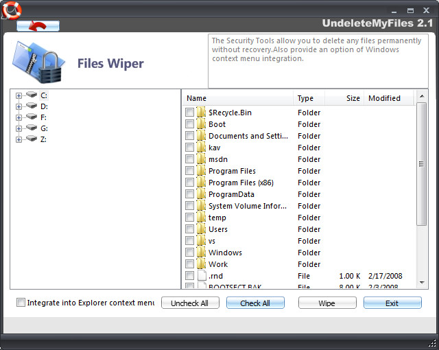Select the Work folder name
The image size is (439, 350).
218,264
